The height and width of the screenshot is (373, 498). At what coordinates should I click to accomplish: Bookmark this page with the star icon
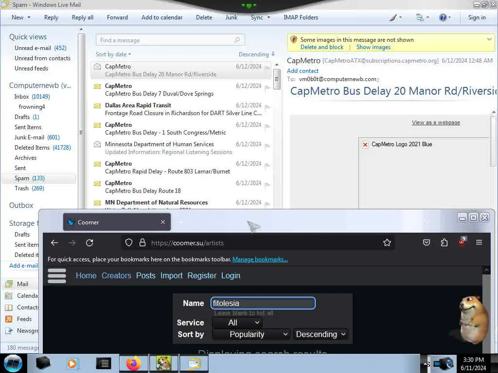pyautogui.click(x=387, y=243)
